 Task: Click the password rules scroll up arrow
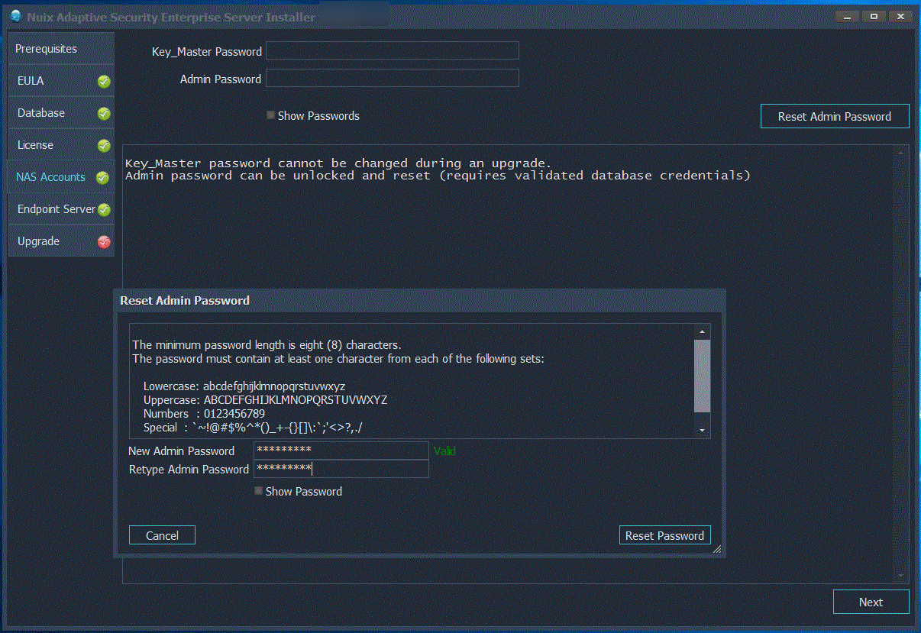coord(702,331)
